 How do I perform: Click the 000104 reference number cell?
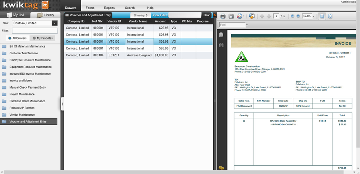click(98, 55)
